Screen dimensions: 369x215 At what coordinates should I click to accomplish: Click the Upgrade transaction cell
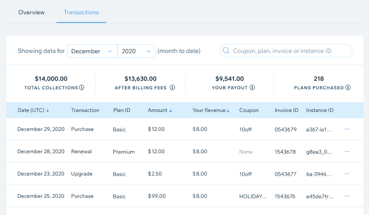coord(82,174)
